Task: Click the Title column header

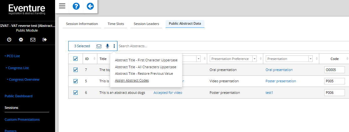Action: pos(103,59)
